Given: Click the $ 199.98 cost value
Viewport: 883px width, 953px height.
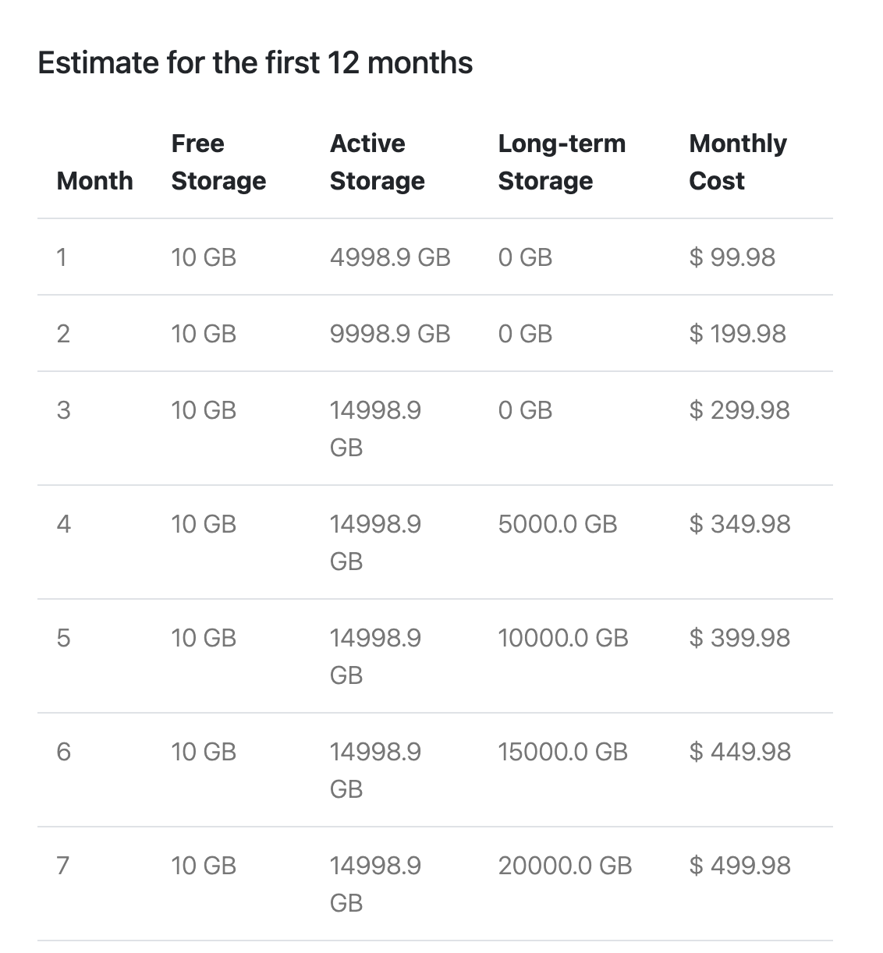Looking at the screenshot, I should [x=738, y=334].
